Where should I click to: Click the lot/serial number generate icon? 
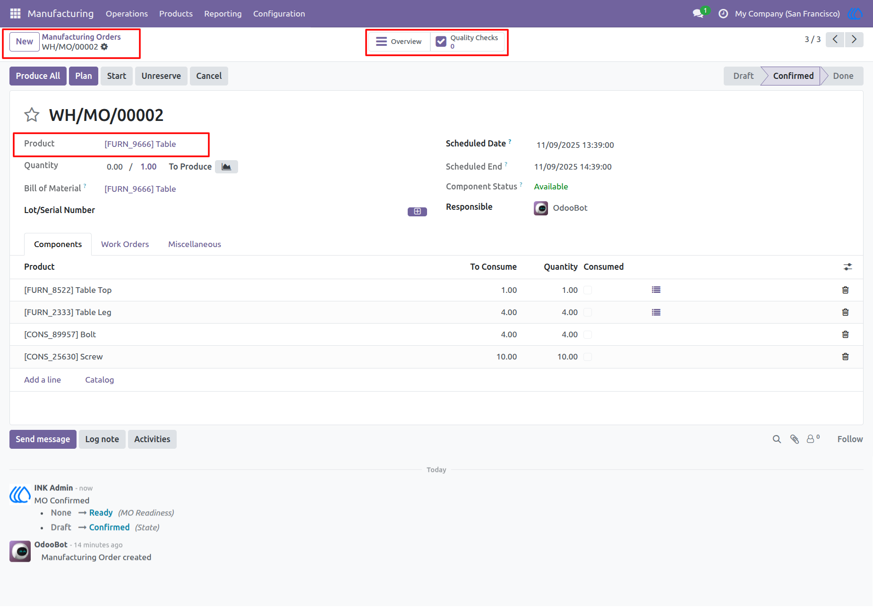[x=417, y=212]
